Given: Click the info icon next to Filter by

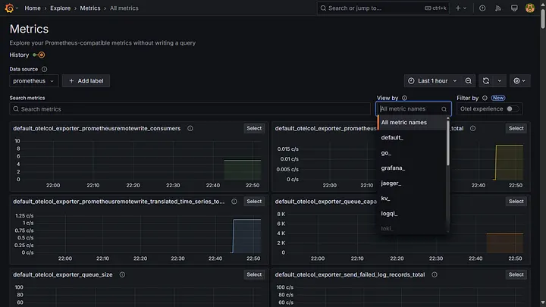Looking at the screenshot, I should point(485,98).
